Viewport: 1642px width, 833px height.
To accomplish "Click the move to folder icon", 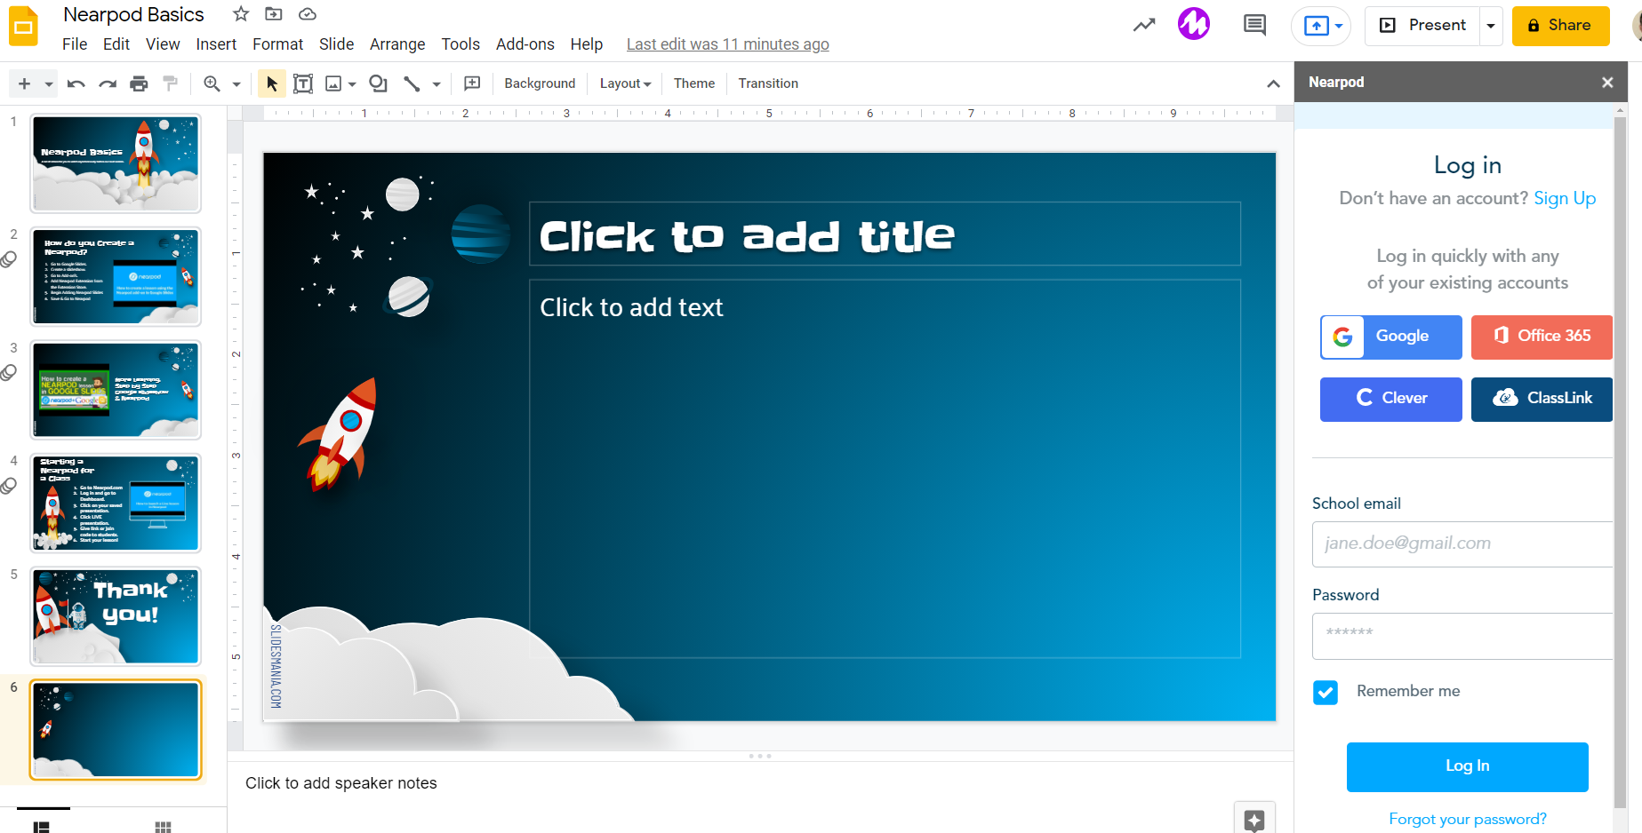I will click(274, 14).
